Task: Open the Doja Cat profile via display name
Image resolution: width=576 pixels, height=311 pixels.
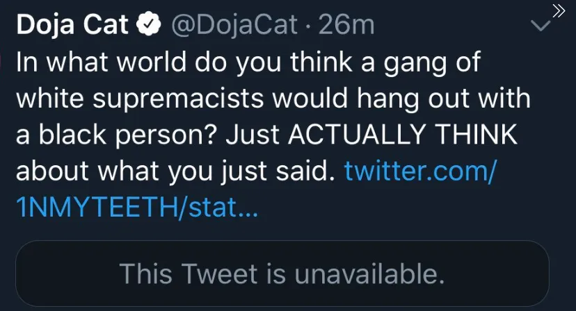Action: (72, 25)
